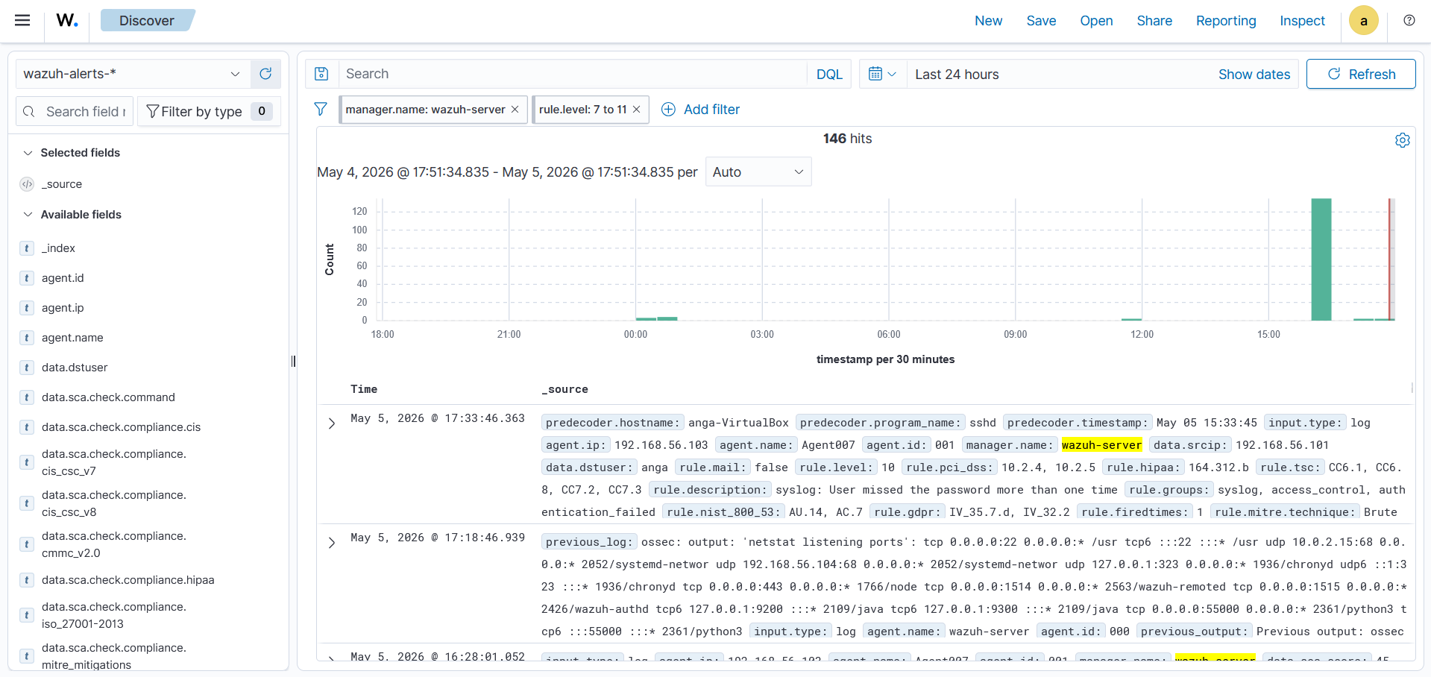Select the data.sca.check.compliance.iso_27001-2013 field
The width and height of the screenshot is (1431, 677).
point(114,615)
